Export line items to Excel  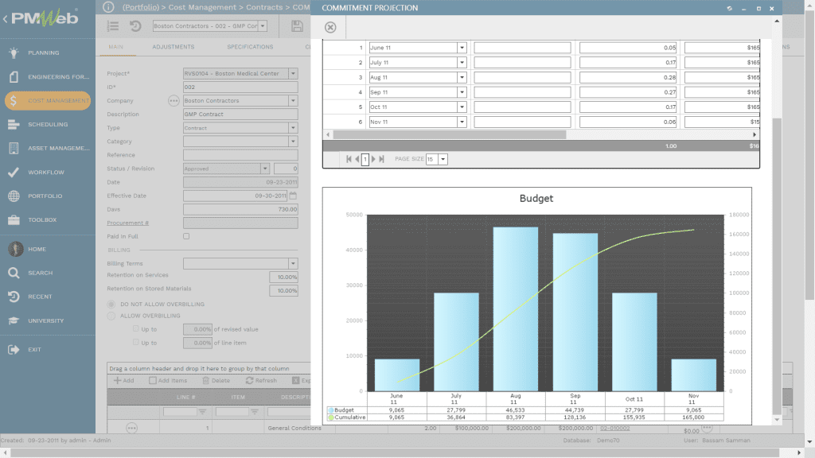point(296,378)
